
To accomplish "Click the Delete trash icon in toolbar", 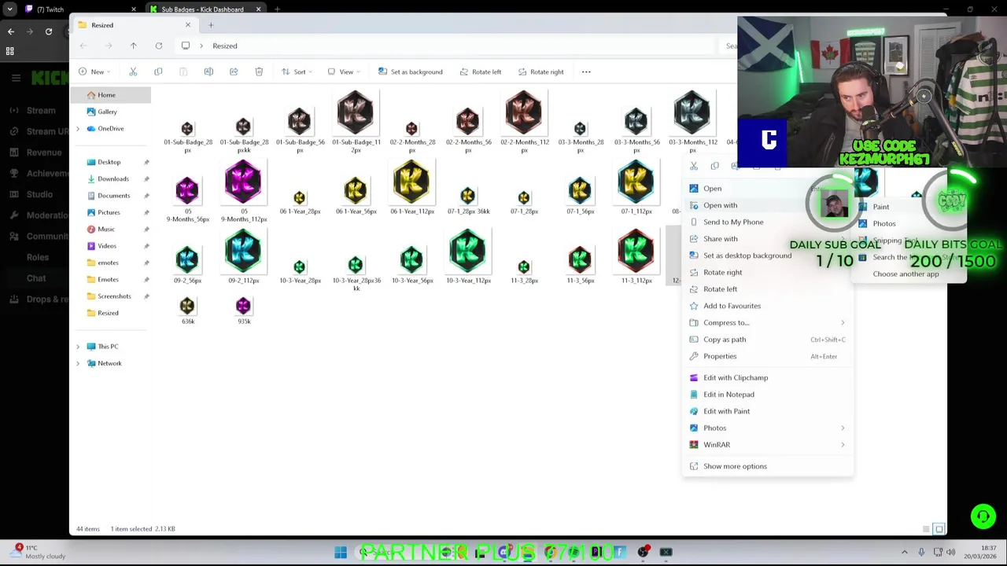I will (x=259, y=72).
